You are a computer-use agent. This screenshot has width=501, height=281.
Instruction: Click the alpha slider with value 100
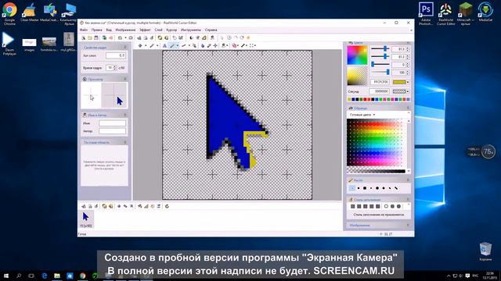pyautogui.click(x=380, y=73)
